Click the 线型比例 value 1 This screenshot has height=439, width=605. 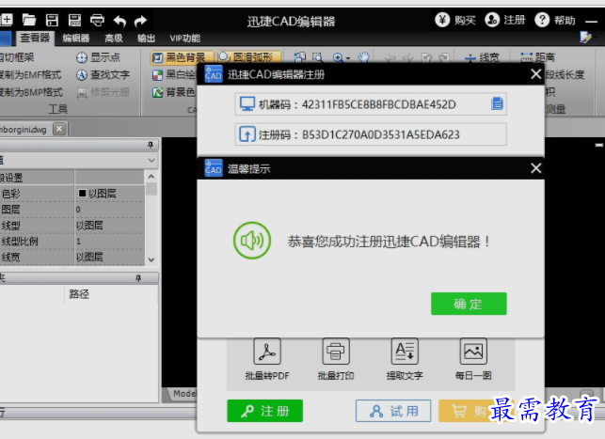(x=109, y=242)
